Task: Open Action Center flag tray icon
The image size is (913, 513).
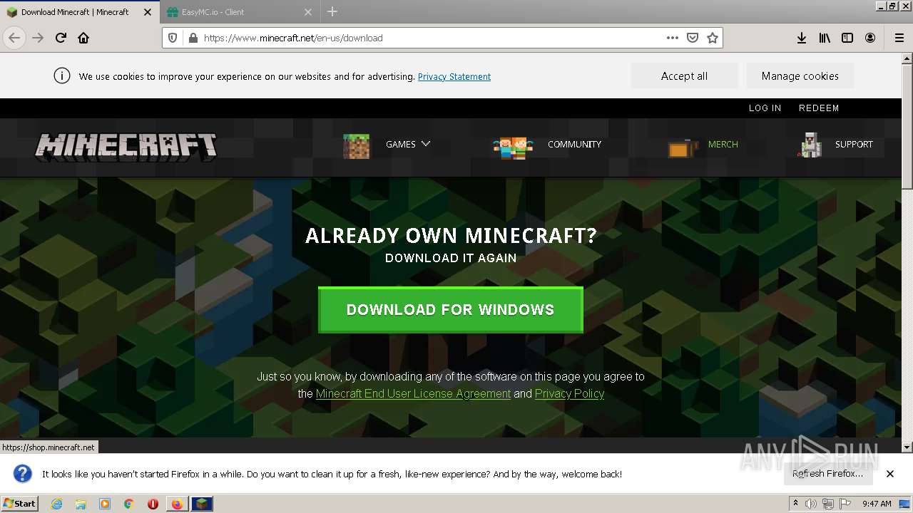Action: click(845, 504)
